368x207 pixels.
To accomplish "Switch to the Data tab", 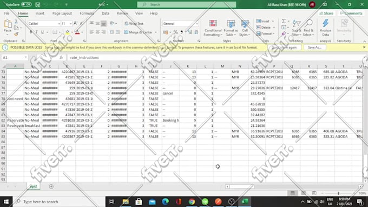I will [x=106, y=14].
